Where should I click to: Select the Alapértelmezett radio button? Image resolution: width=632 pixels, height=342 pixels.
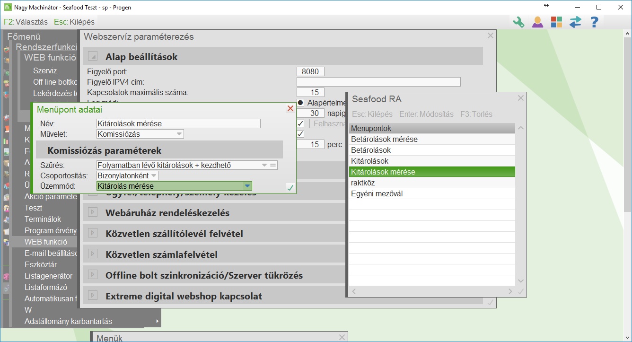[300, 103]
